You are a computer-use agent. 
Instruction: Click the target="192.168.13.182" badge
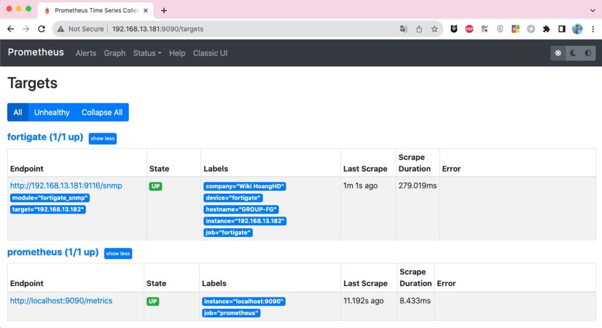pos(48,209)
